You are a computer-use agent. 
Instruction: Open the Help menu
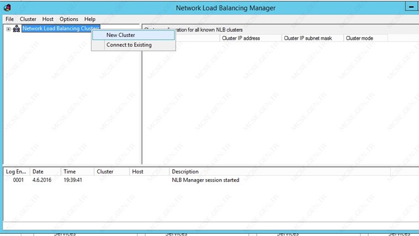coord(90,19)
